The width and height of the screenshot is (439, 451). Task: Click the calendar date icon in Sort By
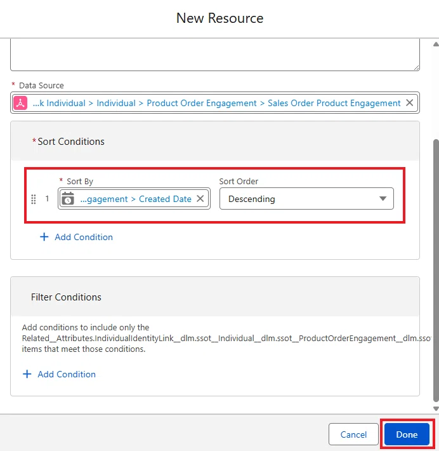[x=68, y=198]
